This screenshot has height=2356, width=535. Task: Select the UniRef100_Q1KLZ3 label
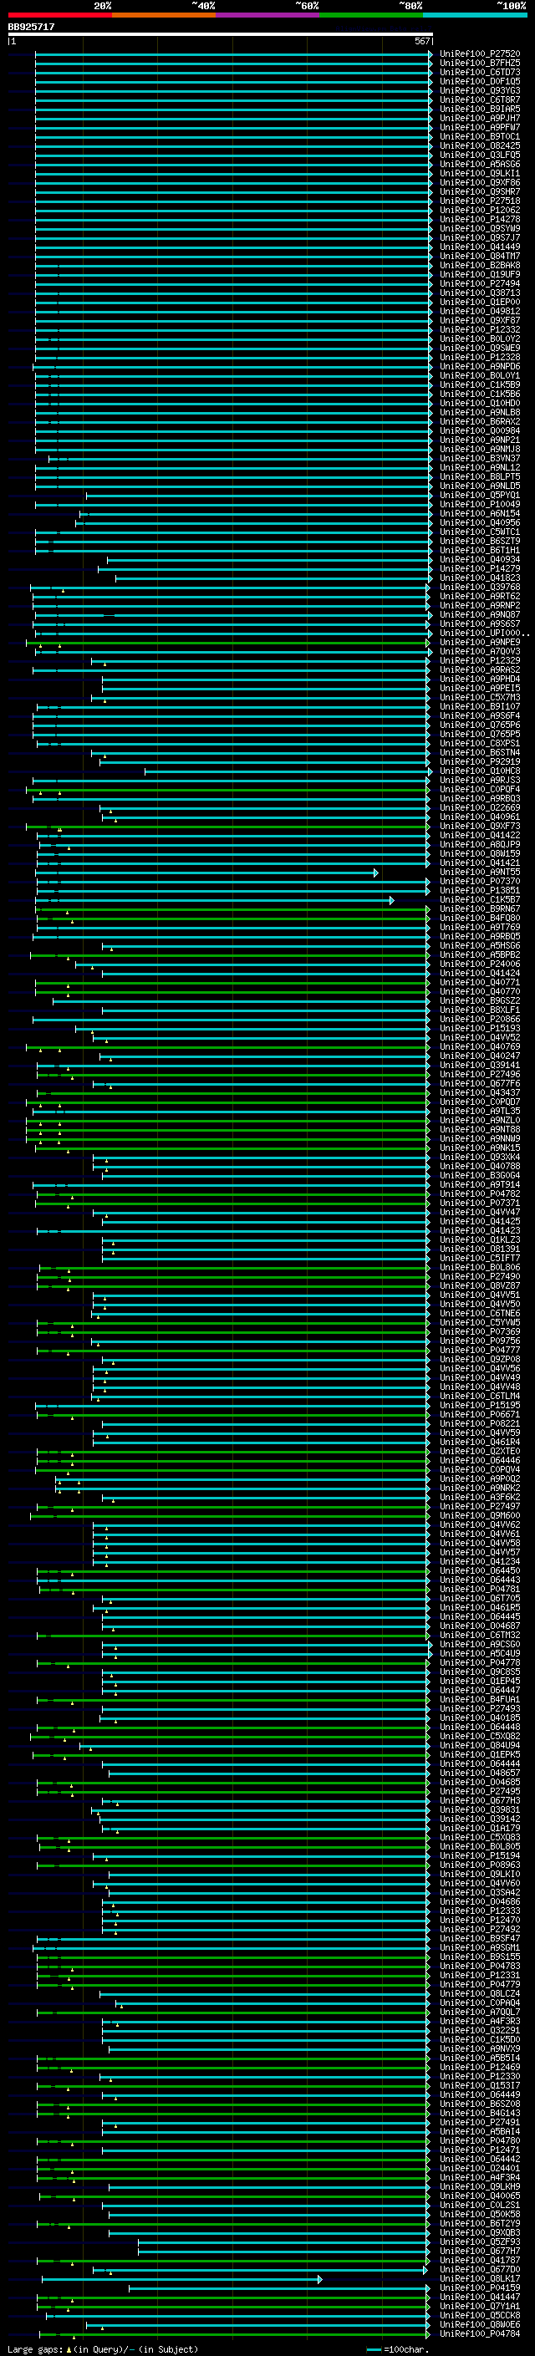click(x=480, y=1239)
